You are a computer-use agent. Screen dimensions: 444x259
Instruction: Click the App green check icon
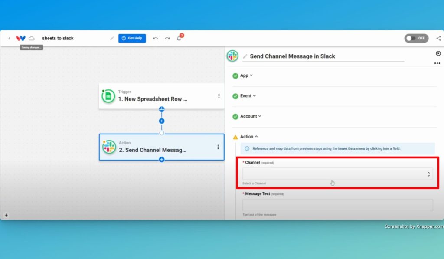tap(235, 75)
